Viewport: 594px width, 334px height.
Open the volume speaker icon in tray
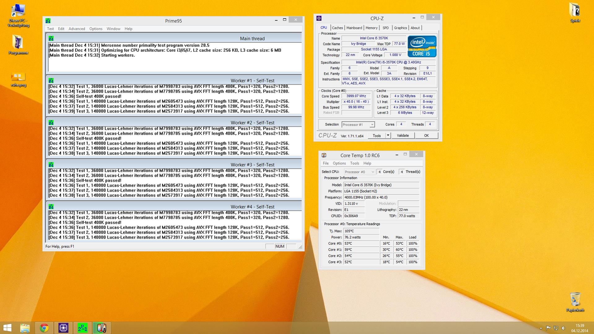pyautogui.click(x=564, y=328)
